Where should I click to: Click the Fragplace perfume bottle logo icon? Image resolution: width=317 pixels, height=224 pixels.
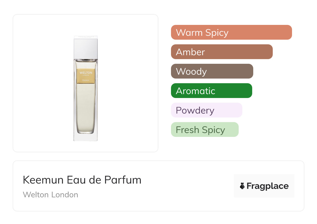(242, 186)
